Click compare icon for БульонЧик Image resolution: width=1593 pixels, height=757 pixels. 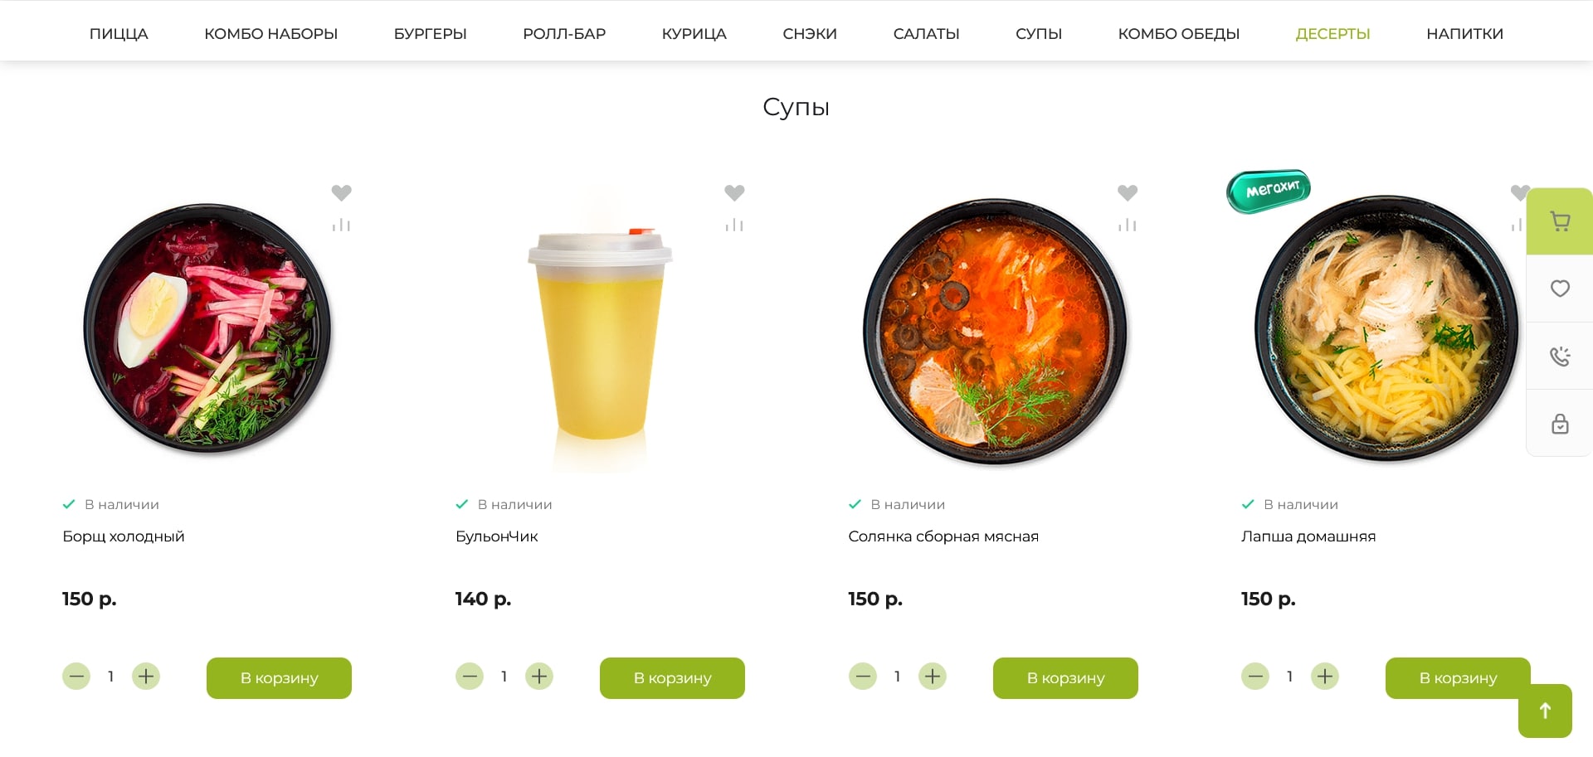tap(734, 225)
